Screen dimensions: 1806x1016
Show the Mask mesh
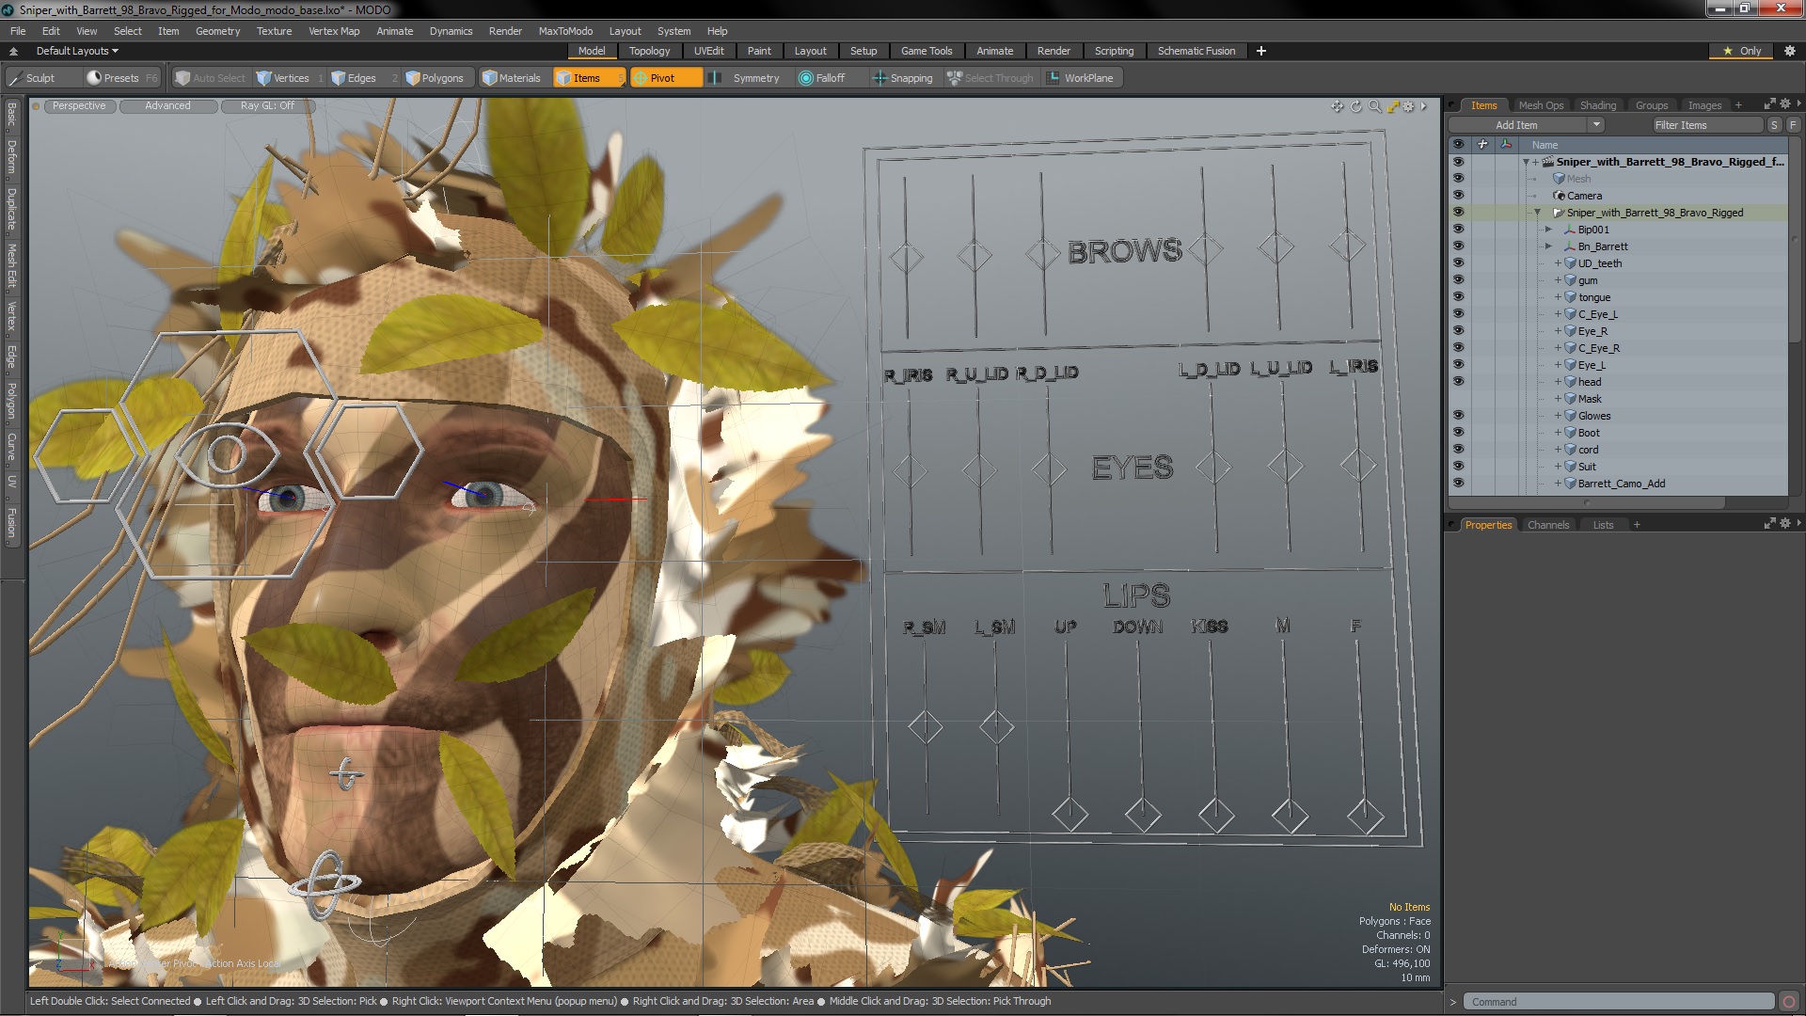[1458, 399]
